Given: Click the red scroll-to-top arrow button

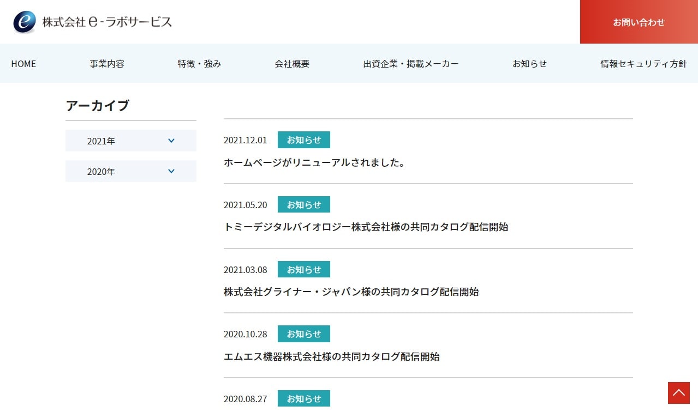Looking at the screenshot, I should point(679,393).
